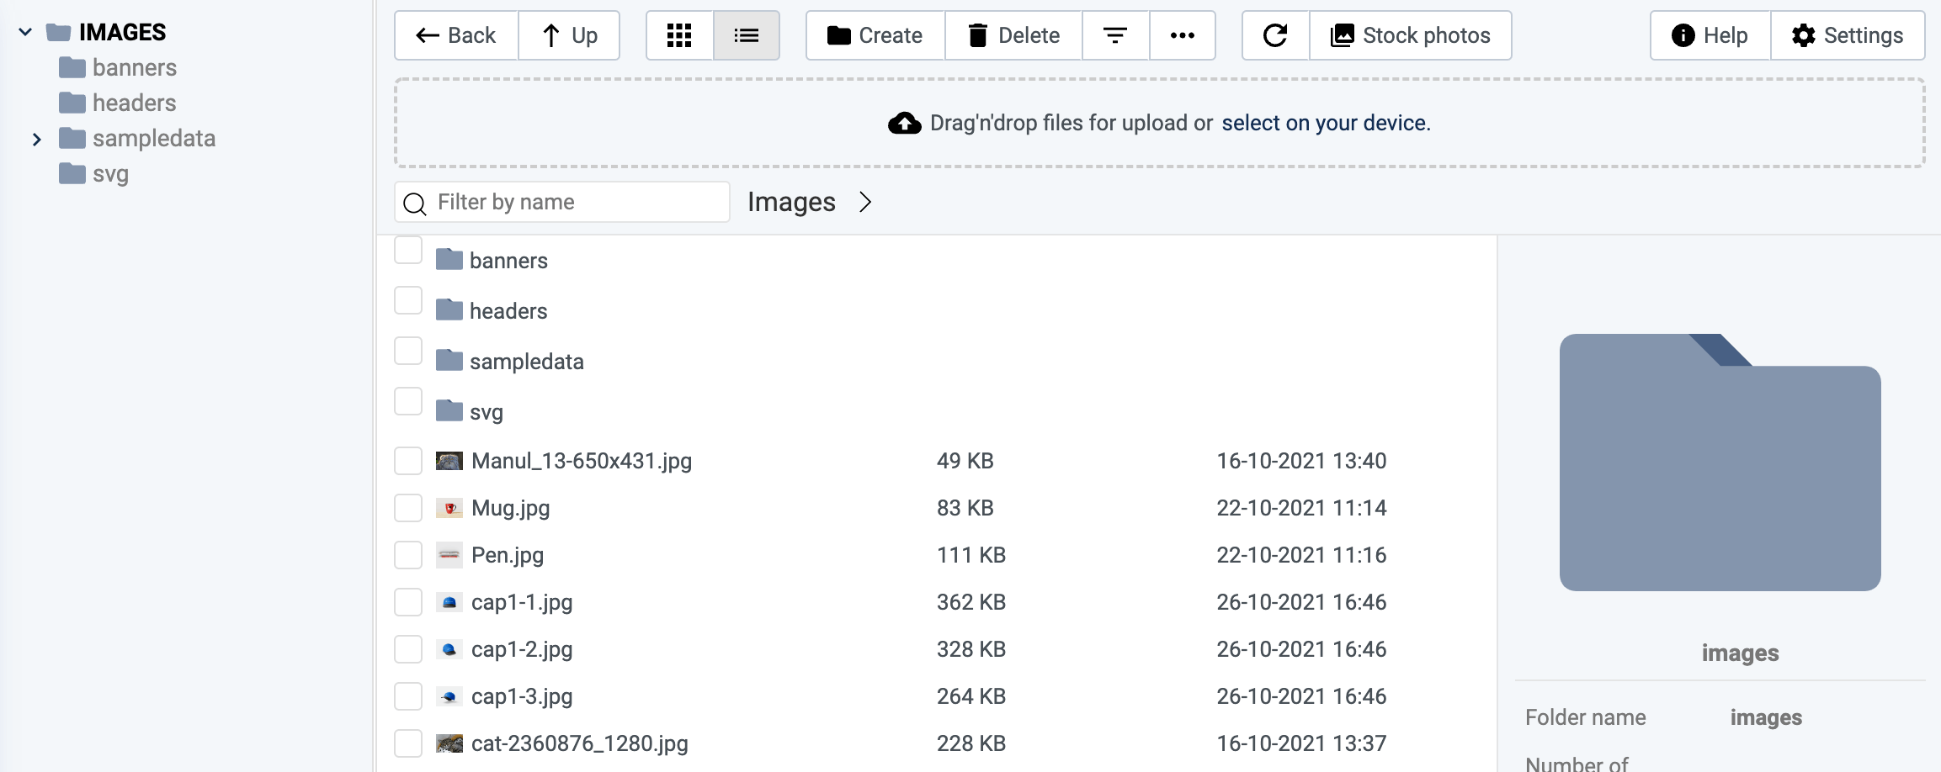The height and width of the screenshot is (772, 1941).
Task: Open Stock photos
Action: 1411,35
